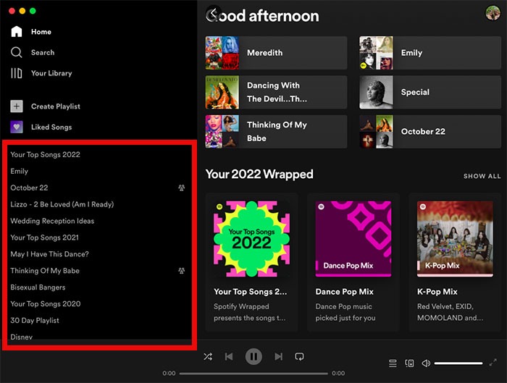Open connect to a device
The width and height of the screenshot is (507, 383).
pos(409,363)
